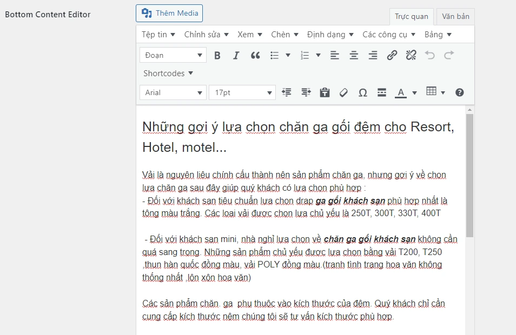This screenshot has height=335, width=516.
Task: Open text color picker arrow
Action: pos(415,93)
